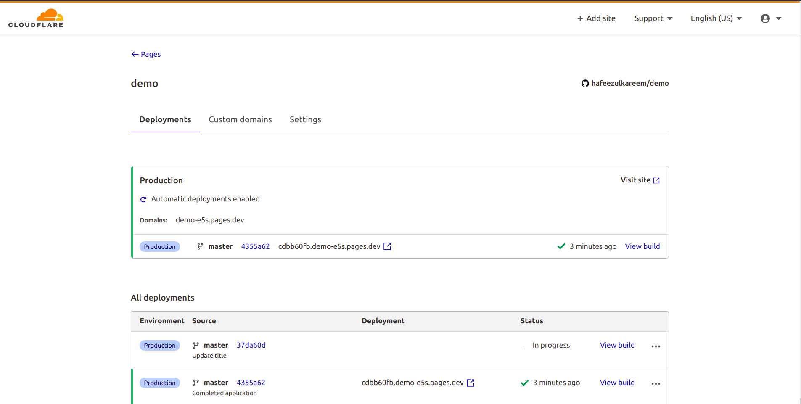801x404 pixels.
Task: Open the Support dropdown menu
Action: point(653,18)
